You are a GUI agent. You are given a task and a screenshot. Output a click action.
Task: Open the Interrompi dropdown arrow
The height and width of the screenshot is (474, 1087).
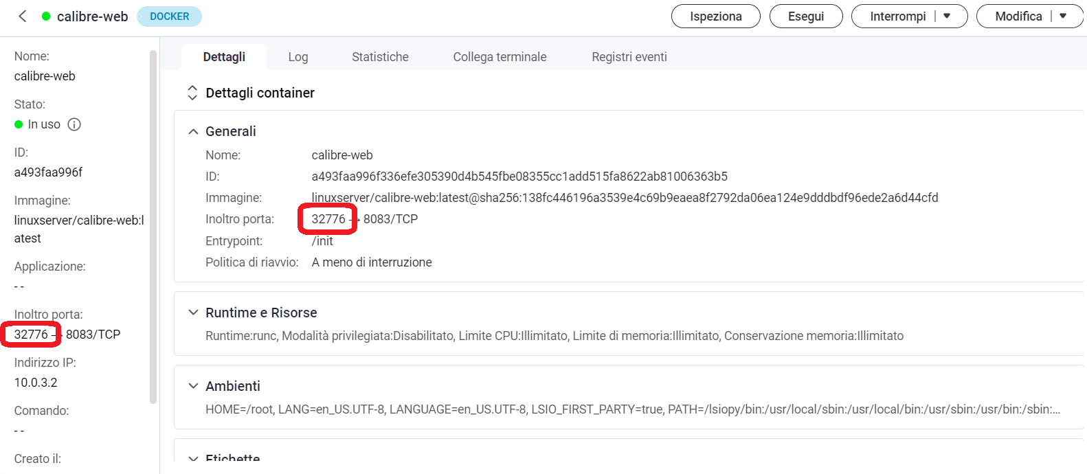(x=947, y=16)
